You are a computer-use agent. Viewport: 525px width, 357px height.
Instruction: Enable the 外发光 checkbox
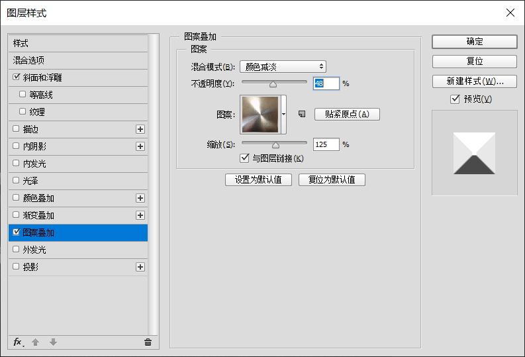(16, 249)
